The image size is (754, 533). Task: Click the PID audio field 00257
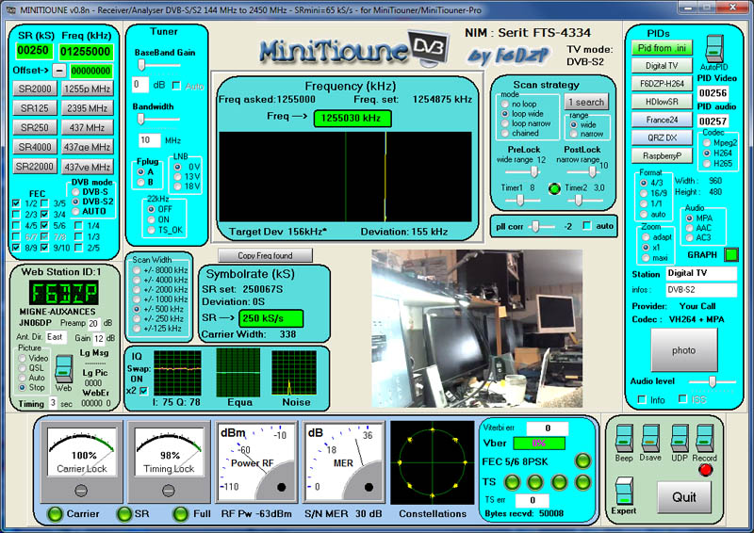713,121
